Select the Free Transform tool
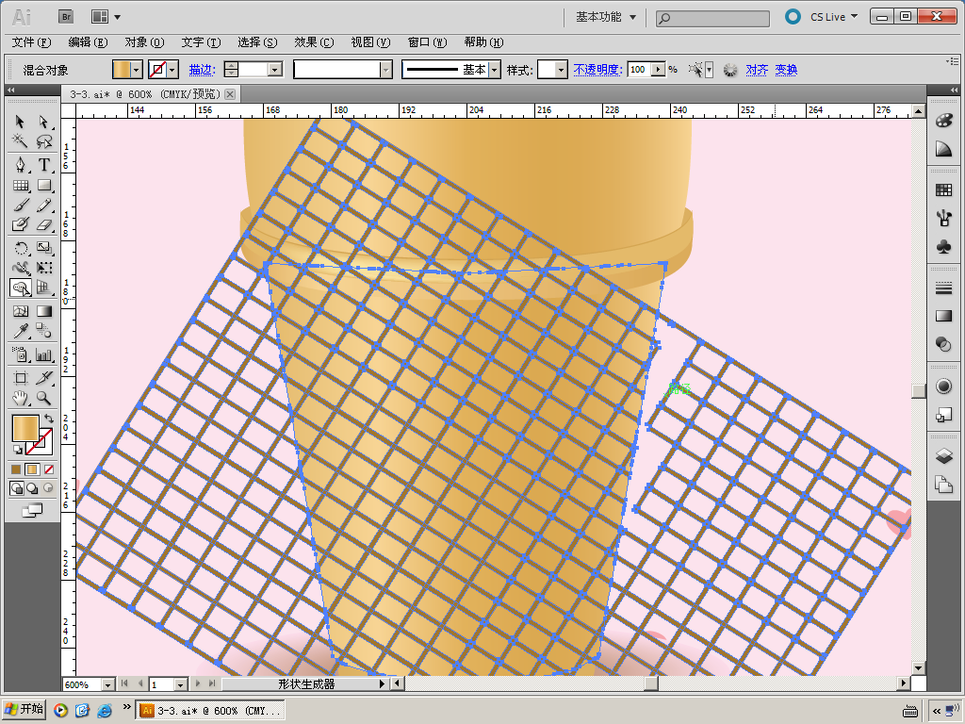965x724 pixels. 43,268
